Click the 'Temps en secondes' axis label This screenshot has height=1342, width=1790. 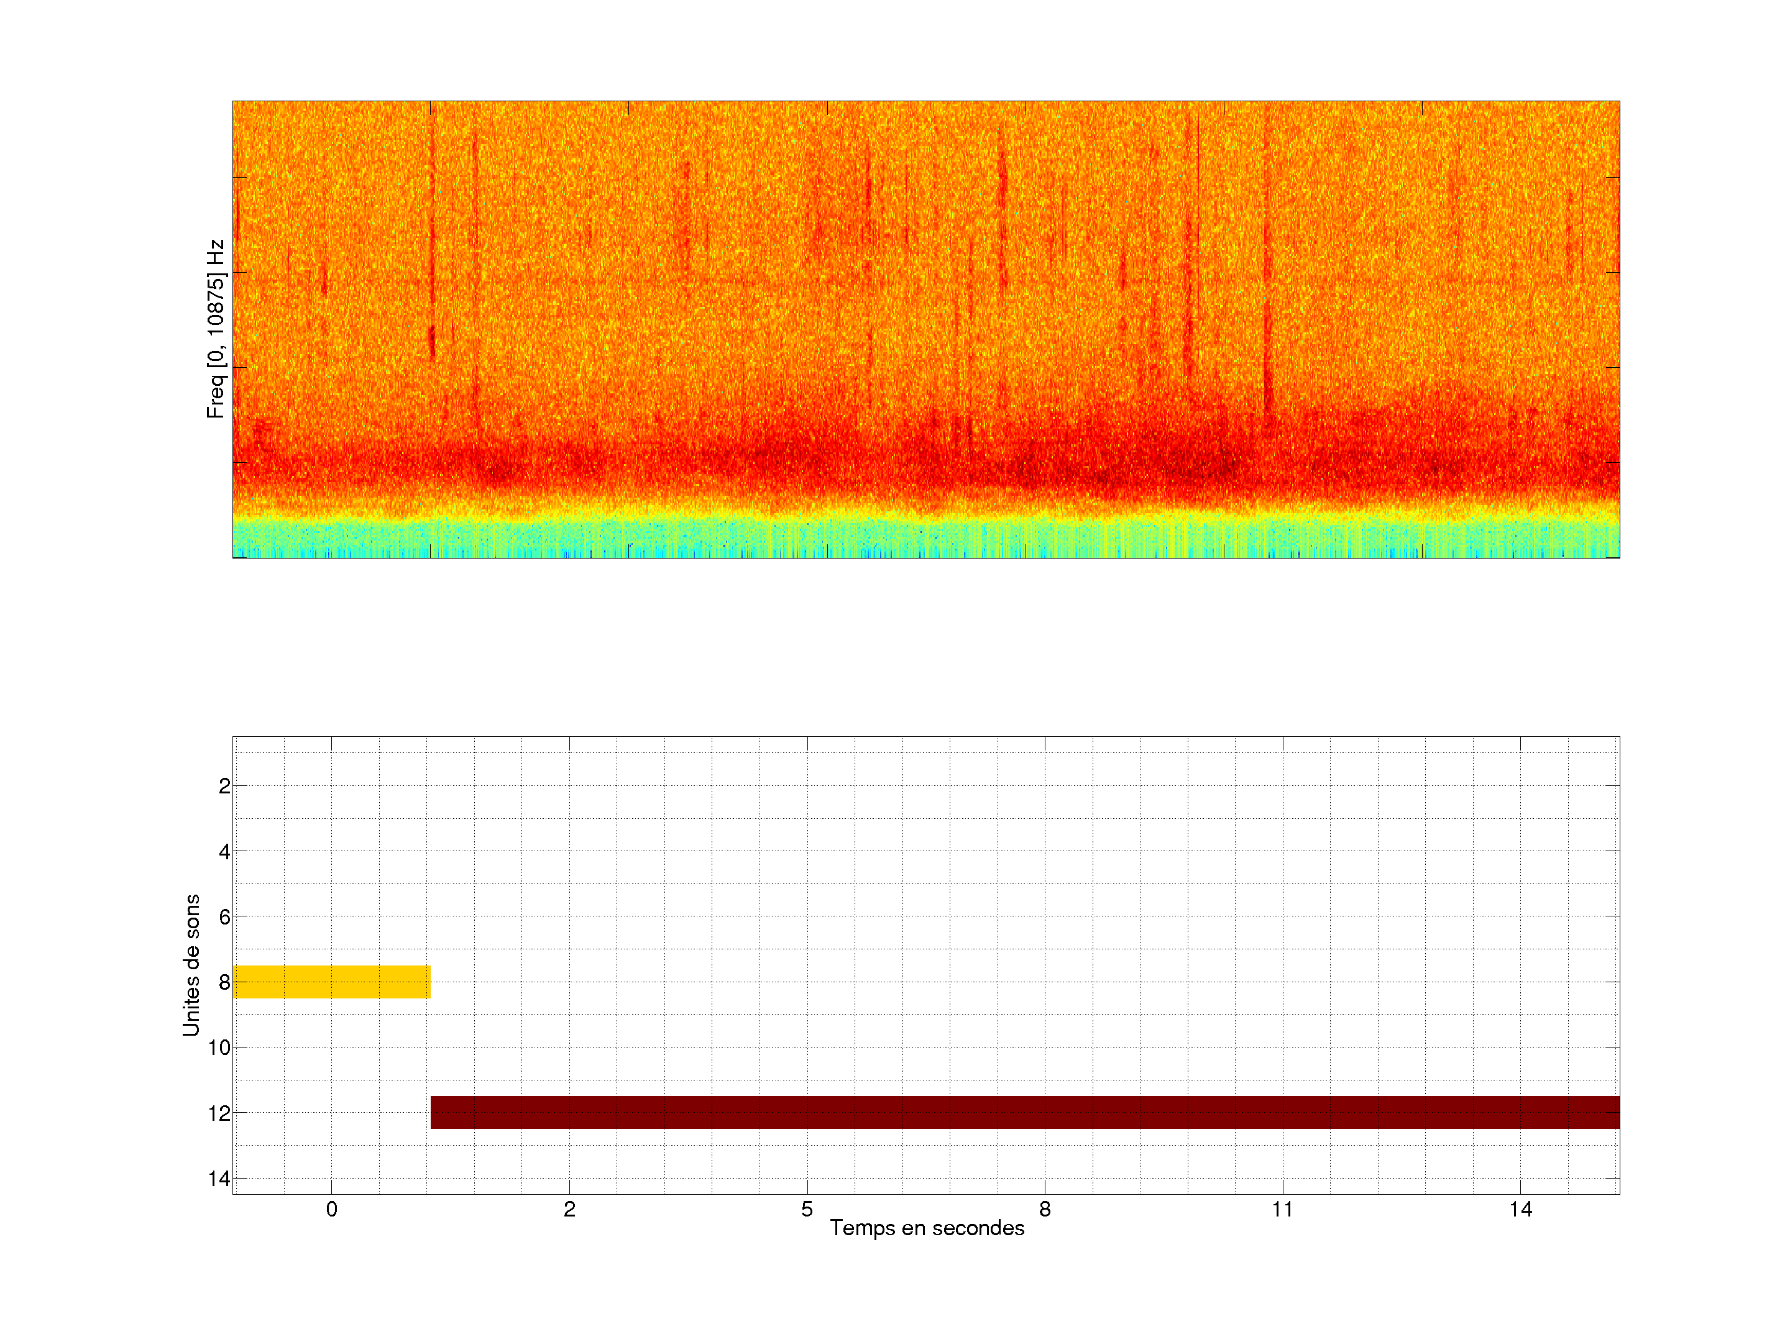pos(927,1228)
